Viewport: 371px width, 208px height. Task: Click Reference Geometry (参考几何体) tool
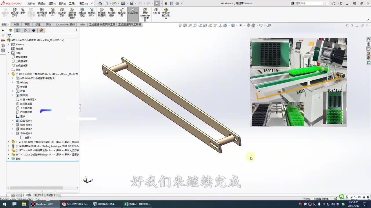pyautogui.click(x=92, y=13)
